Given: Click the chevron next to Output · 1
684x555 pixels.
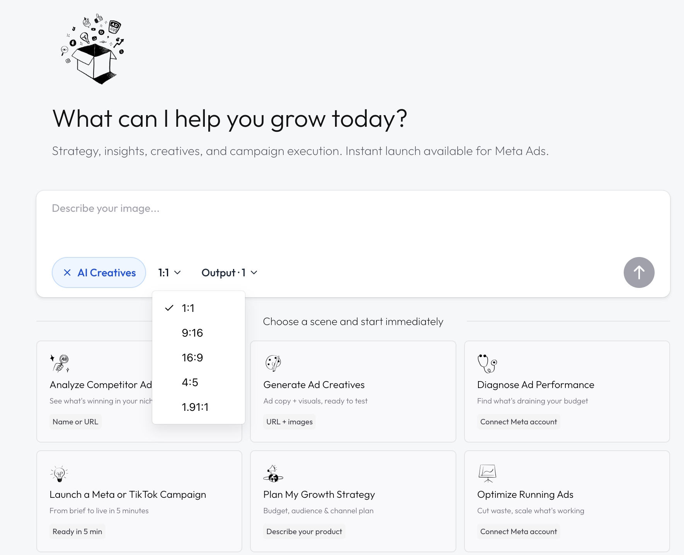Looking at the screenshot, I should 254,272.
